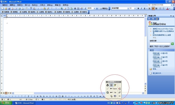Expand handwriting panel with >> arrows

pos(119,96)
